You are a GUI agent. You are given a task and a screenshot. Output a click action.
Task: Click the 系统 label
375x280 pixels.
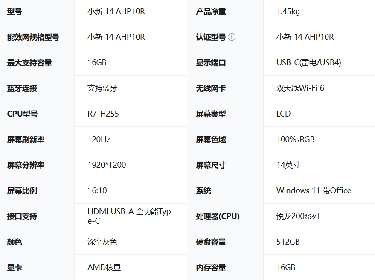[x=203, y=191]
